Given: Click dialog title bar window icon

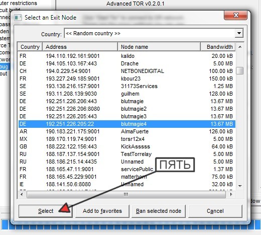Looking at the screenshot, I should coord(18,18).
